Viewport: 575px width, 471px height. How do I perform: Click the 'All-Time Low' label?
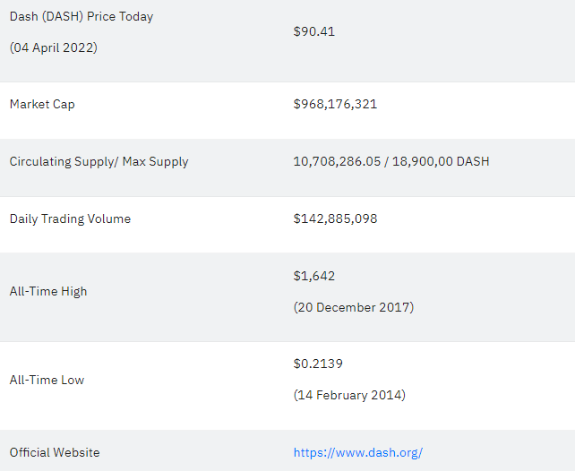click(x=47, y=380)
